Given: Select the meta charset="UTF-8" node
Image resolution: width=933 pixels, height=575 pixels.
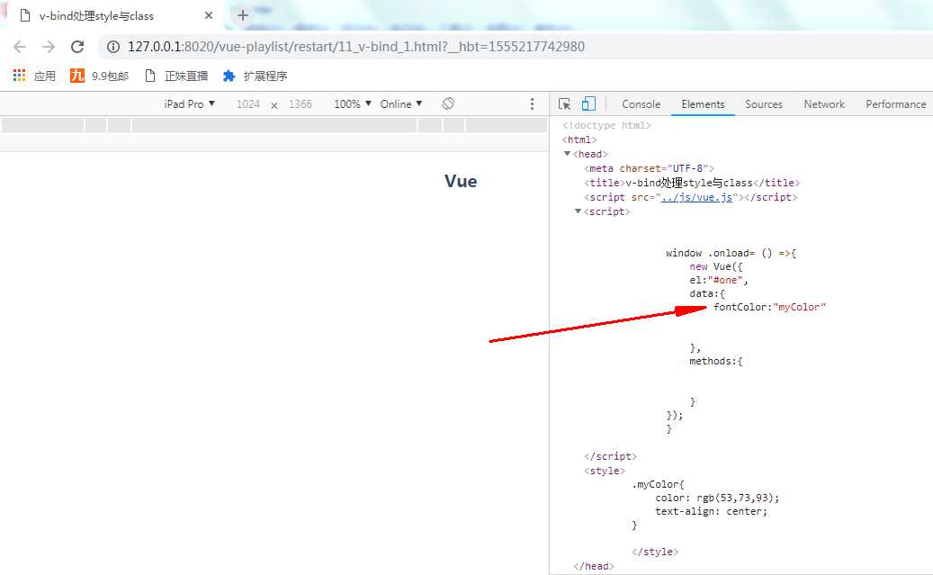Looking at the screenshot, I should (649, 168).
